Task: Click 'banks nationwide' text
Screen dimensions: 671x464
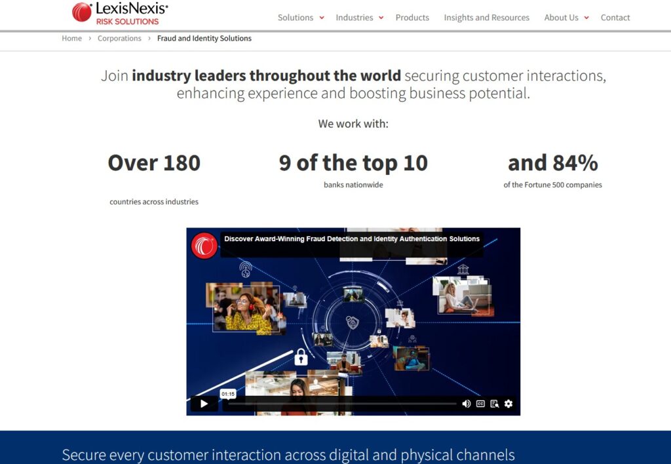Action: click(x=353, y=185)
